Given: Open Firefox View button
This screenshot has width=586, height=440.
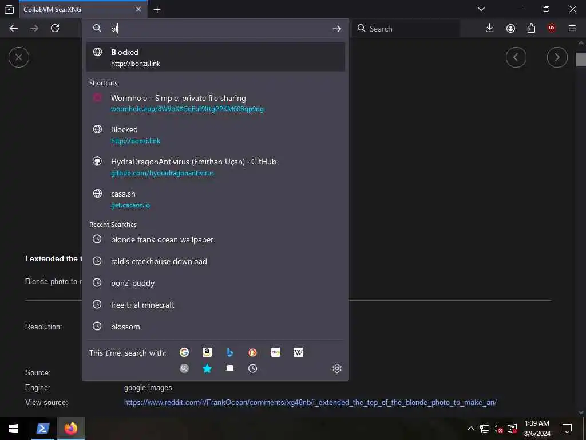Looking at the screenshot, I should [9, 9].
